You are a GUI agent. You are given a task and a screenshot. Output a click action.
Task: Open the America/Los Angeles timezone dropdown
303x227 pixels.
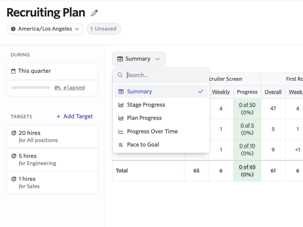(45, 29)
